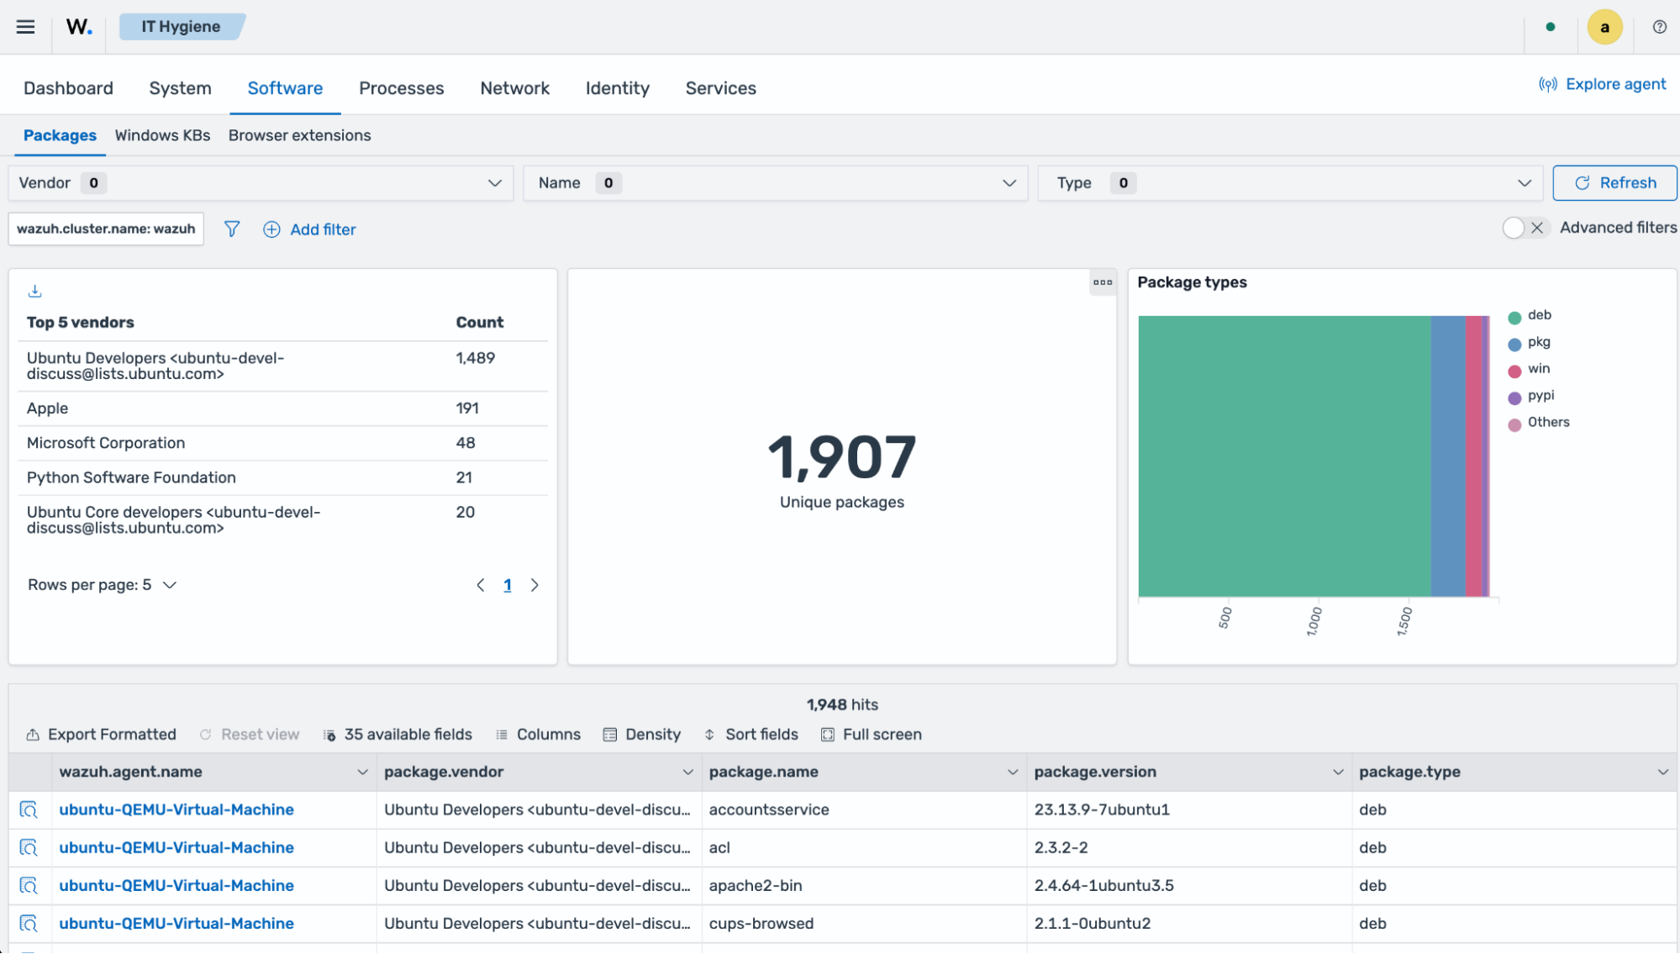Viewport: 1680px width, 954px height.
Task: Open the user avatar 'a' menu
Action: pyautogui.click(x=1604, y=27)
